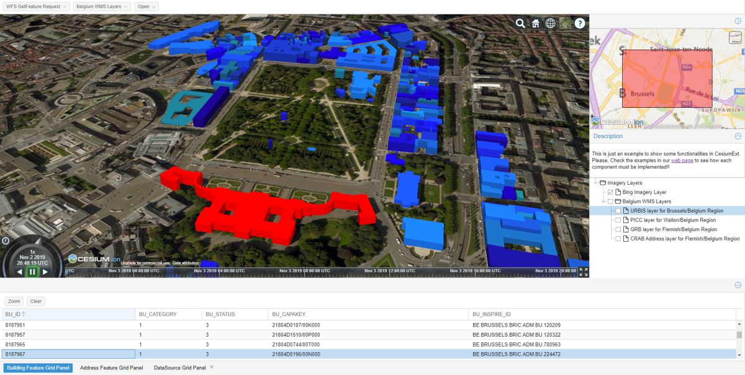Click the Cesium ion logo in 3D viewer
Screen dimensions: 745x375
point(94,258)
